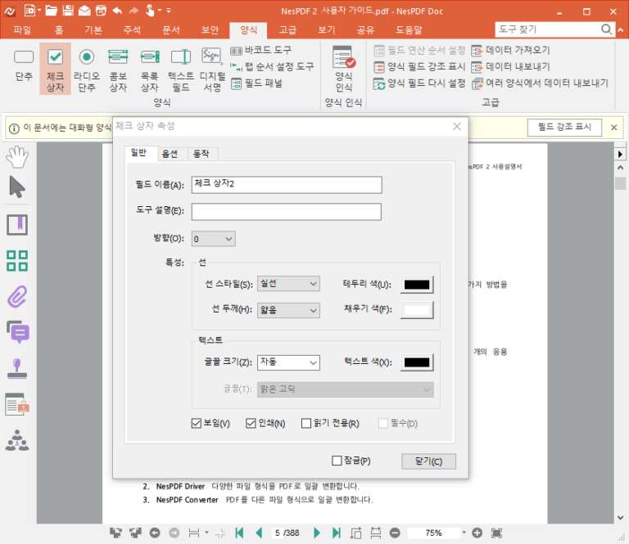The image size is (629, 544).
Task: Open the comments panel
Action: [x=18, y=332]
